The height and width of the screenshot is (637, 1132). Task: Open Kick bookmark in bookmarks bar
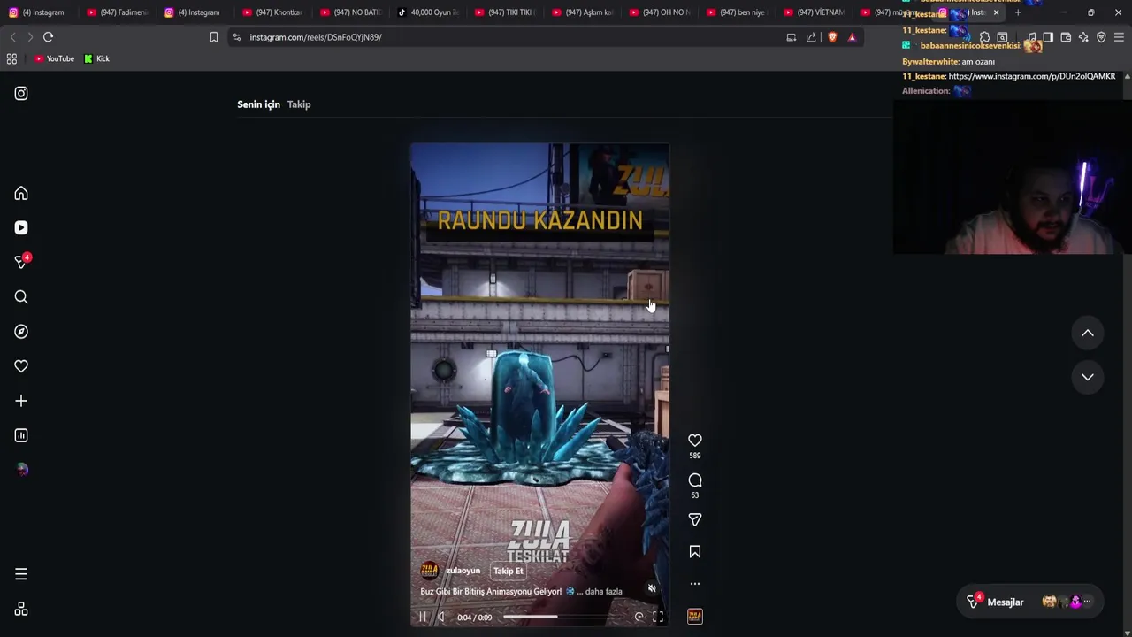pyautogui.click(x=96, y=58)
